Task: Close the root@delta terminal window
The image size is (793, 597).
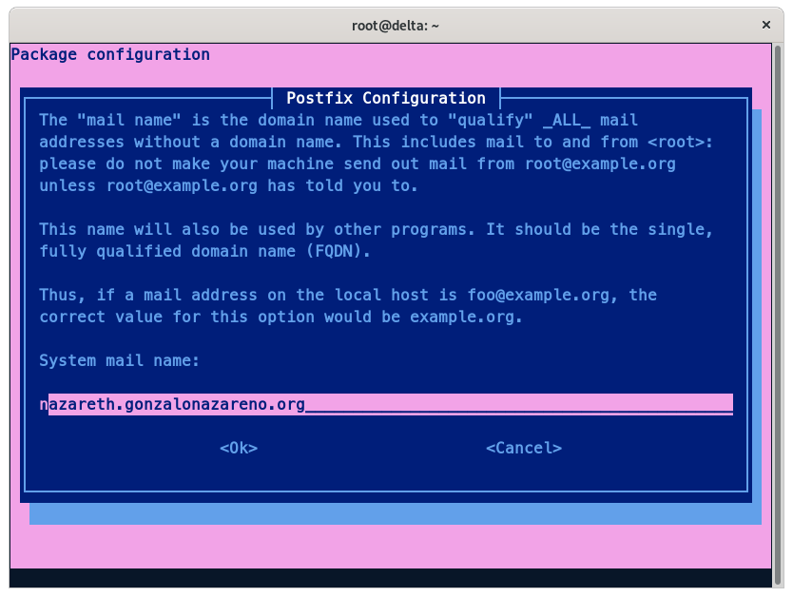Action: point(766,26)
